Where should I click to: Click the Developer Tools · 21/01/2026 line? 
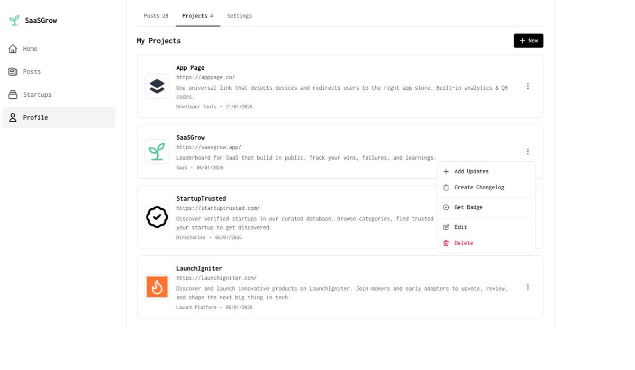(x=214, y=107)
